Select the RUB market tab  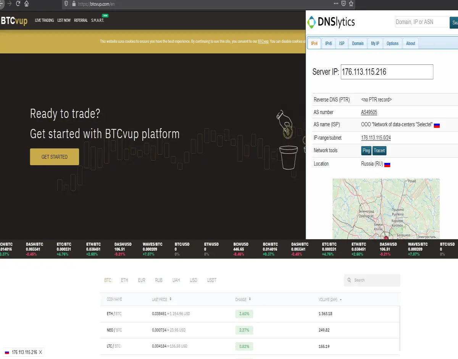coord(159,280)
